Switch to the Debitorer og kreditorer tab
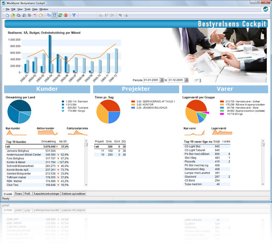Screen dimensions: 272x245 click(x=73, y=193)
